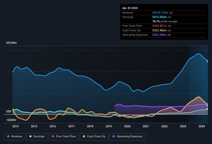This screenshot has height=144, width=212.
Task: Click the S$160m y-axis label
Action: point(11,43)
